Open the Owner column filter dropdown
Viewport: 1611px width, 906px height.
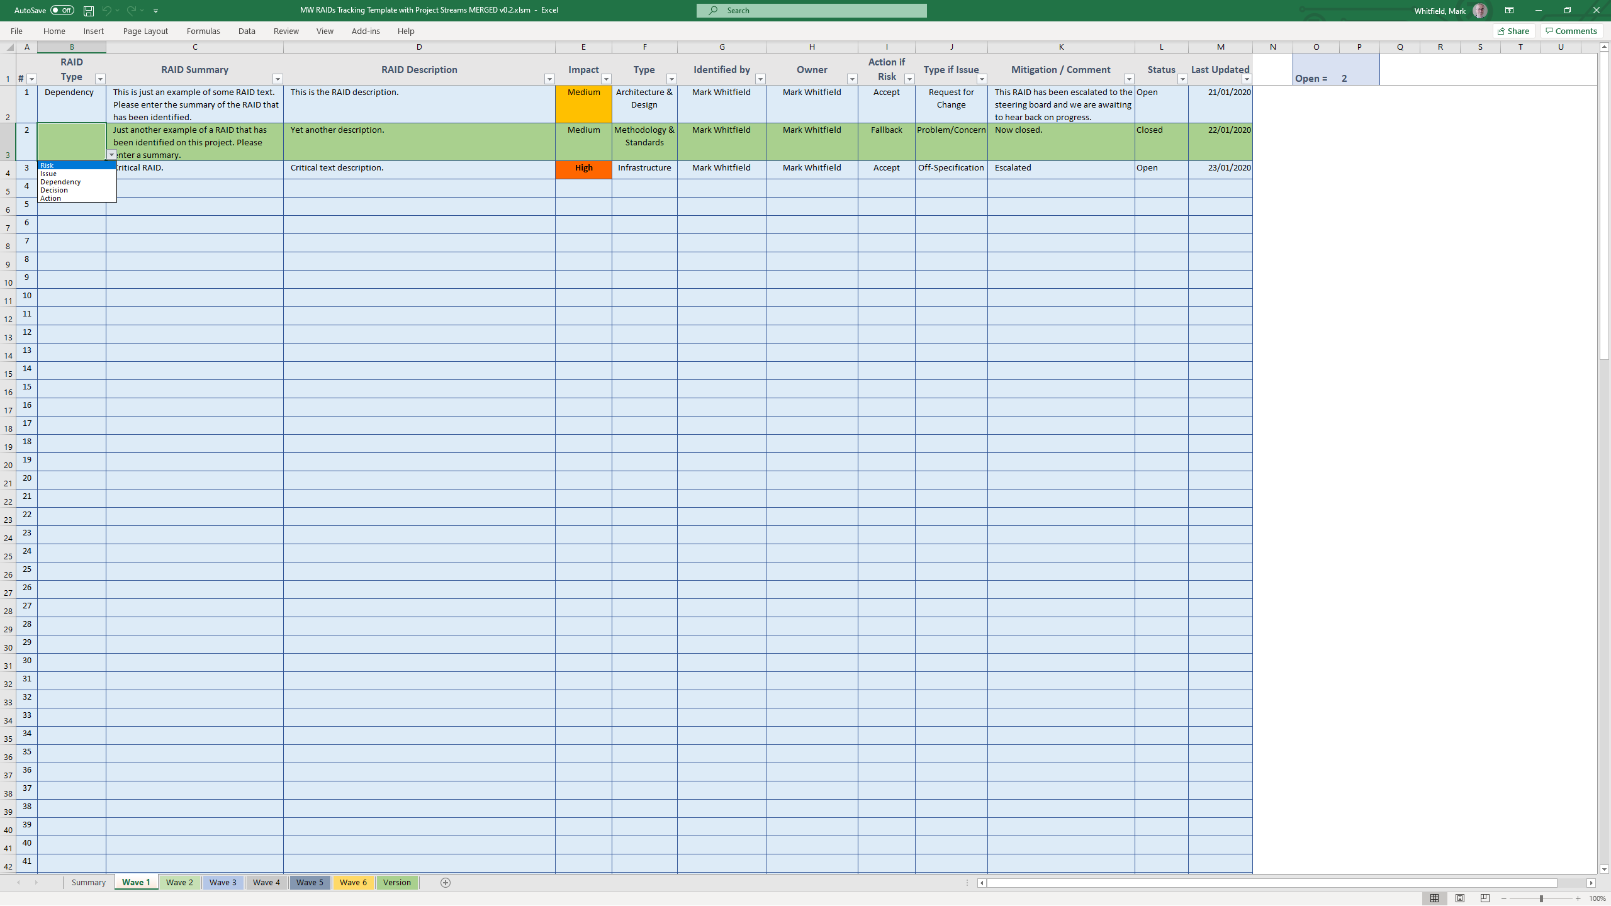[853, 79]
